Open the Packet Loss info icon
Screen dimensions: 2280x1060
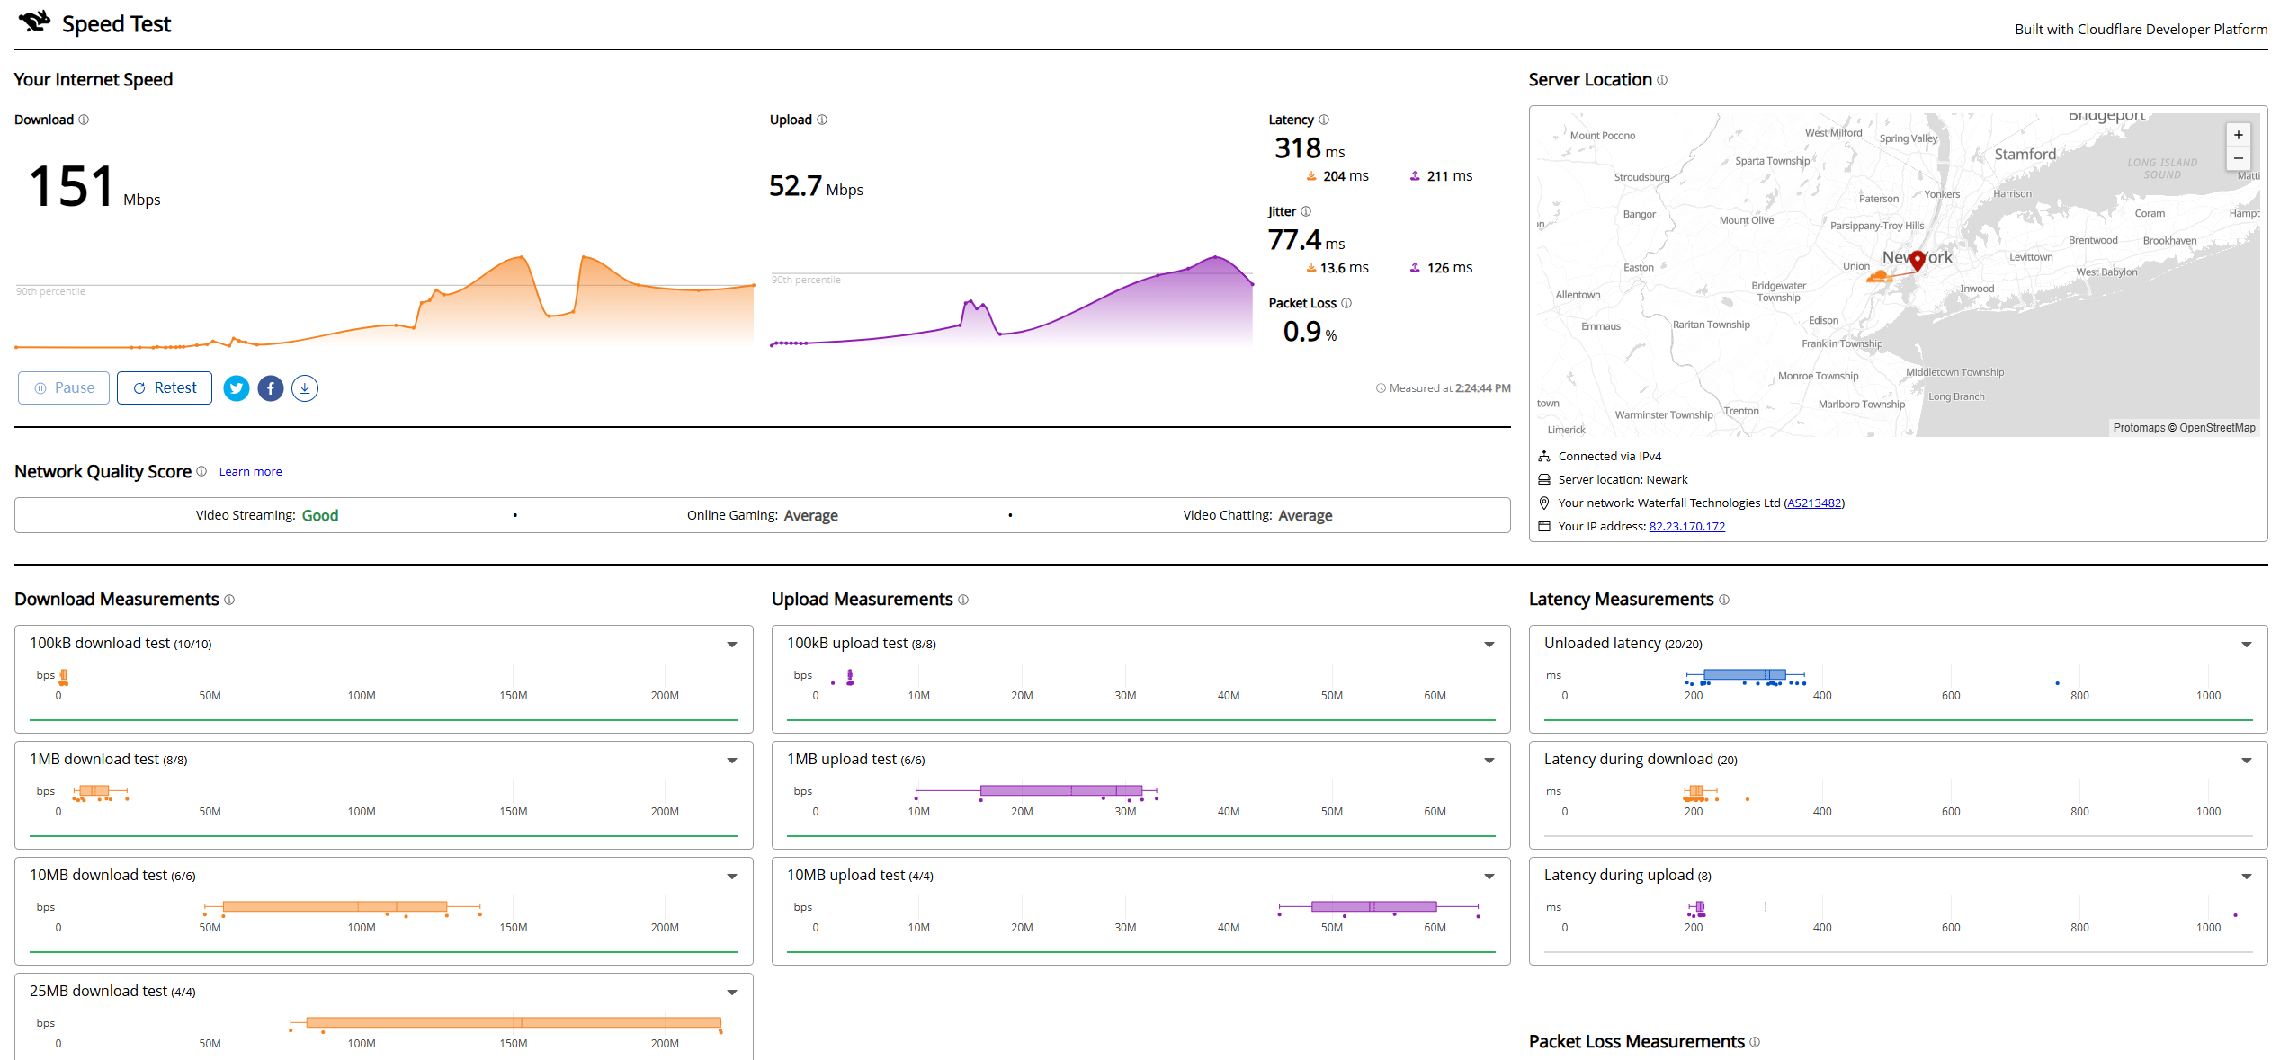pos(1346,303)
